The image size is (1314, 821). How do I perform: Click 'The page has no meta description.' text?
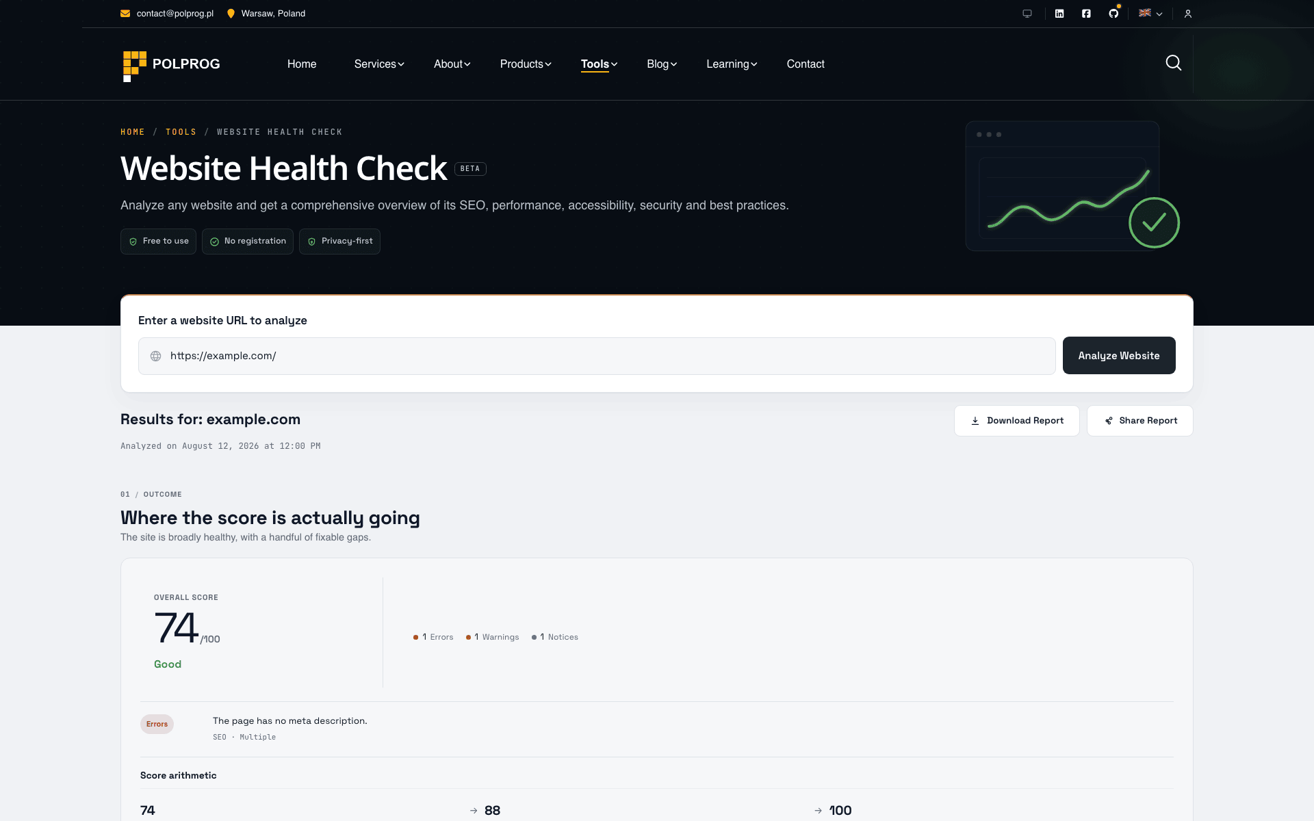pos(290,721)
